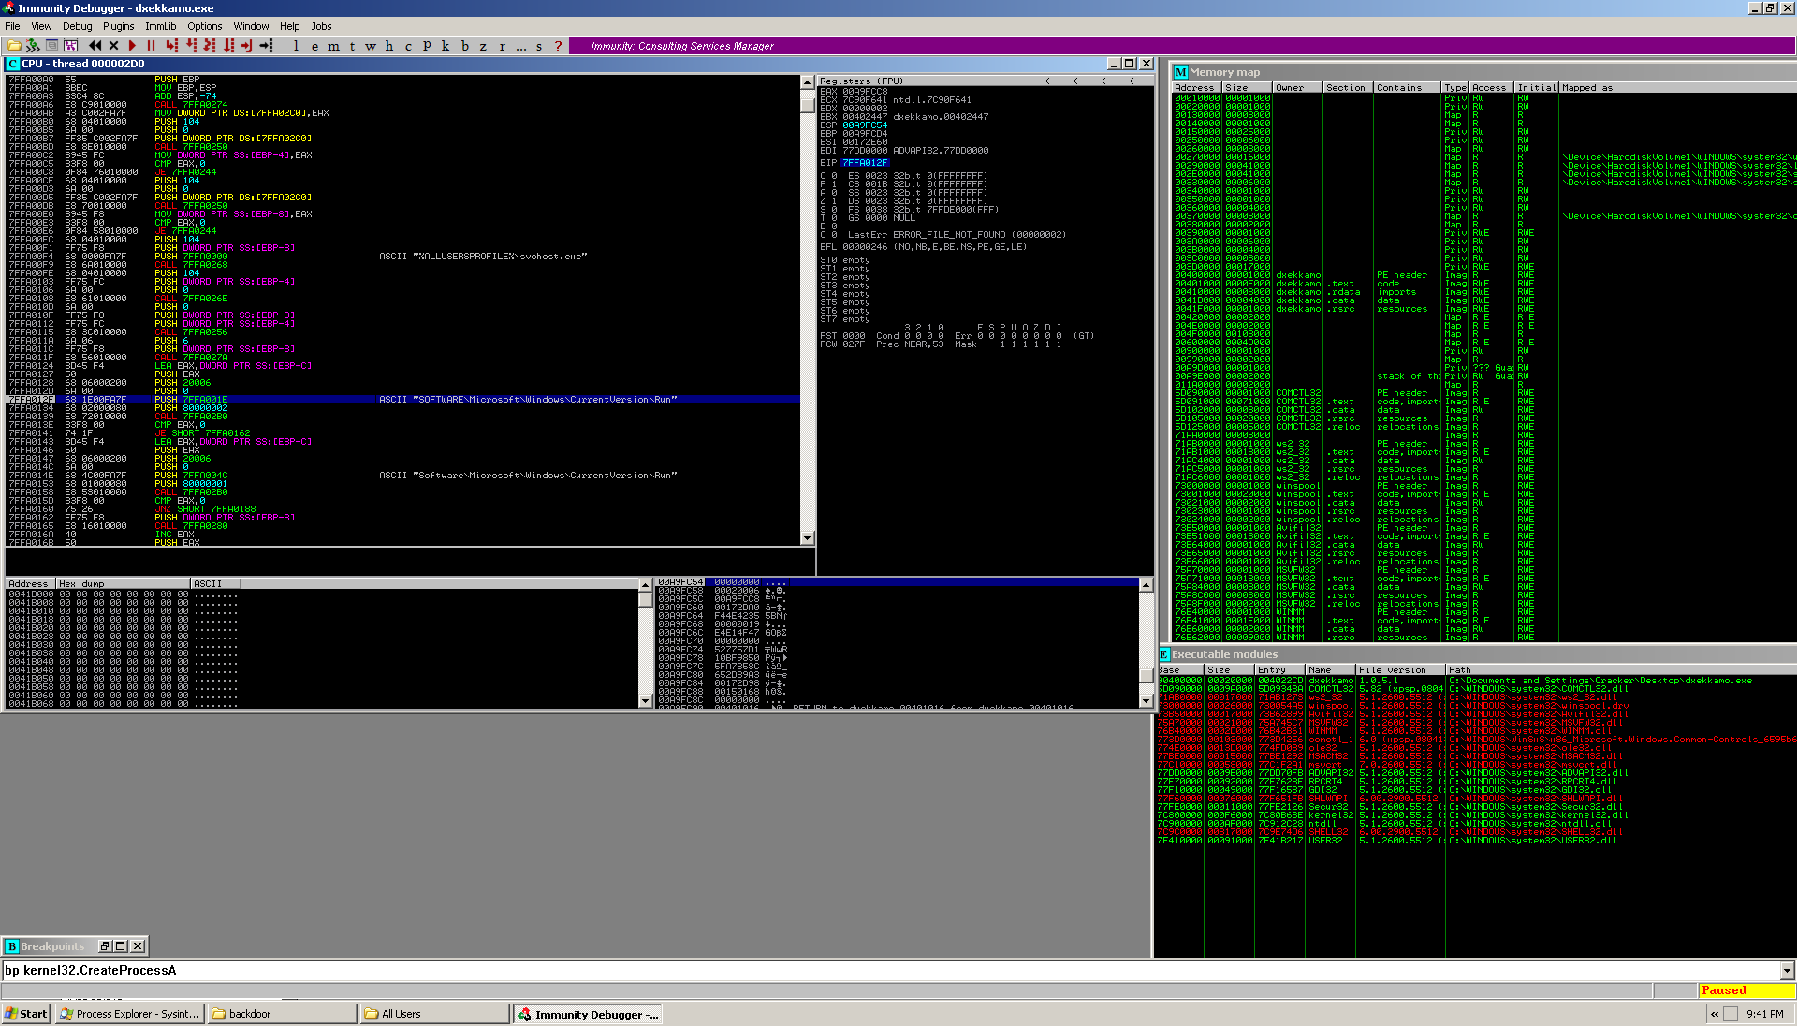Show Handles with 'h' icon
Image resolution: width=1797 pixels, height=1026 pixels.
[389, 45]
